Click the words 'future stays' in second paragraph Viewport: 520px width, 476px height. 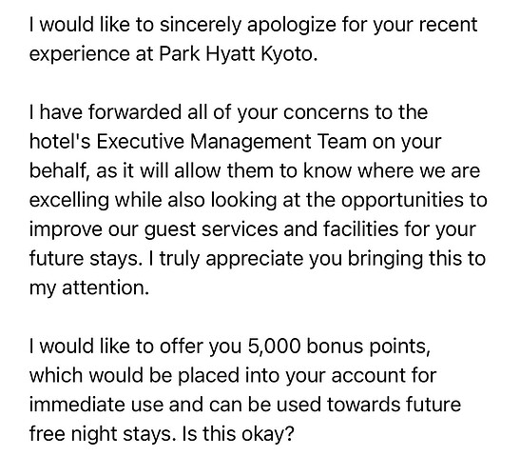click(x=83, y=258)
